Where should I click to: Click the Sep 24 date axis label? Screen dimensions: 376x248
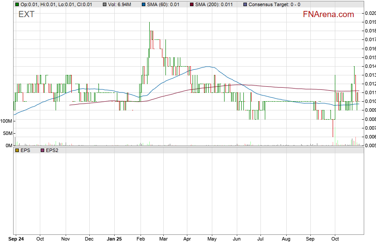click(16, 239)
